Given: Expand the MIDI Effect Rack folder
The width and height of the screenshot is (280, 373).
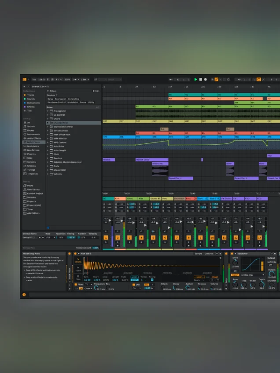Looking at the screenshot, I should tap(48, 135).
